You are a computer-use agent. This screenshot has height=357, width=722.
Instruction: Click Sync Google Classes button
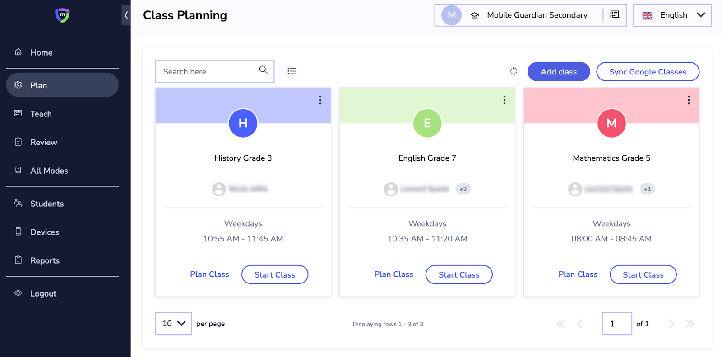pyautogui.click(x=648, y=72)
